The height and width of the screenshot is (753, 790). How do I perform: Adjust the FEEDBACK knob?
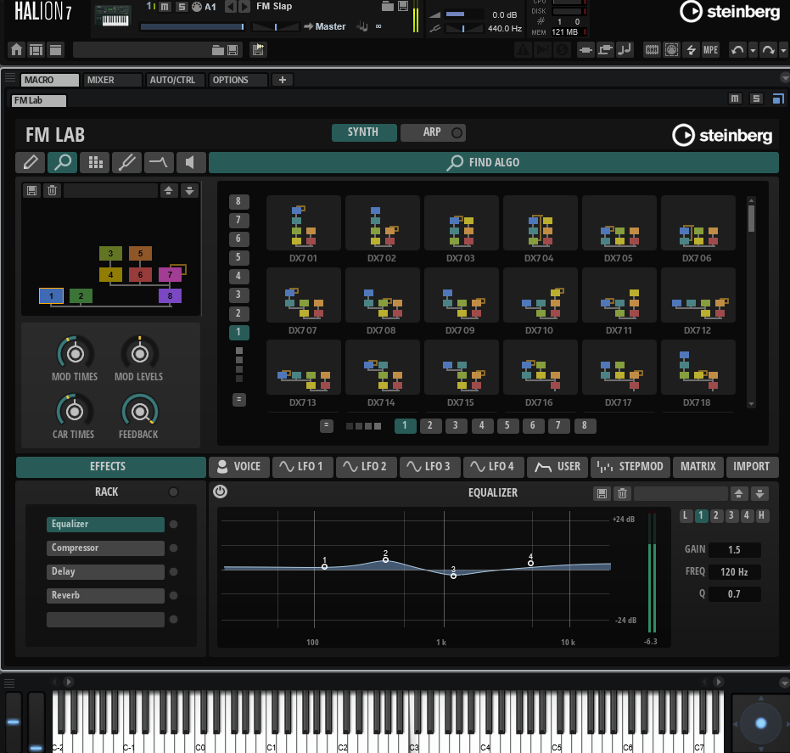(x=139, y=411)
